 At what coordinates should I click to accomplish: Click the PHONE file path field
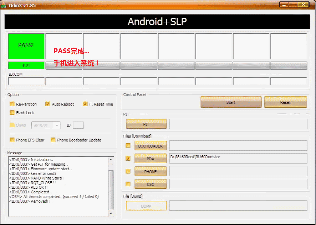(x=238, y=171)
